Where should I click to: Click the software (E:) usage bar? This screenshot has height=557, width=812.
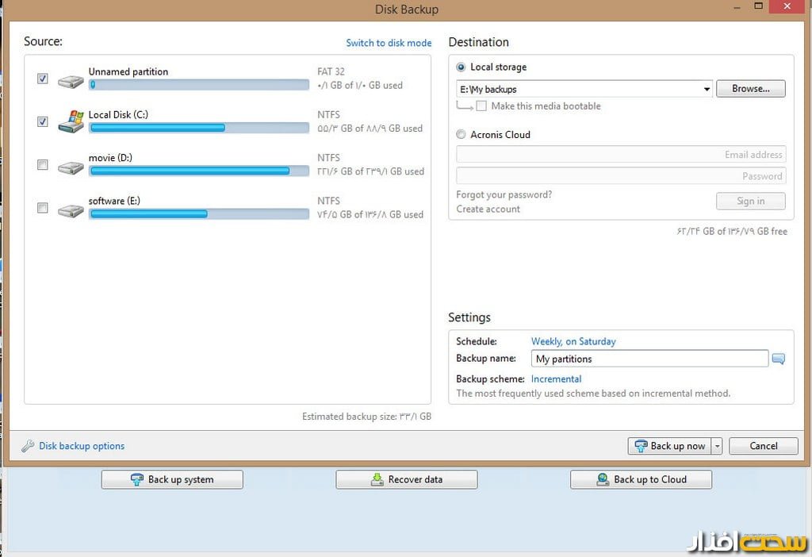pyautogui.click(x=198, y=214)
